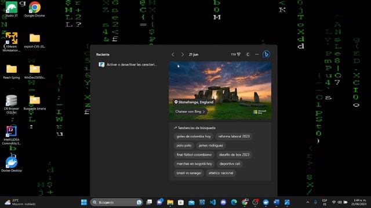Open the clock showing 21/06/2023
Image resolution: width=371 pixels, height=208 pixels.
coord(359,202)
